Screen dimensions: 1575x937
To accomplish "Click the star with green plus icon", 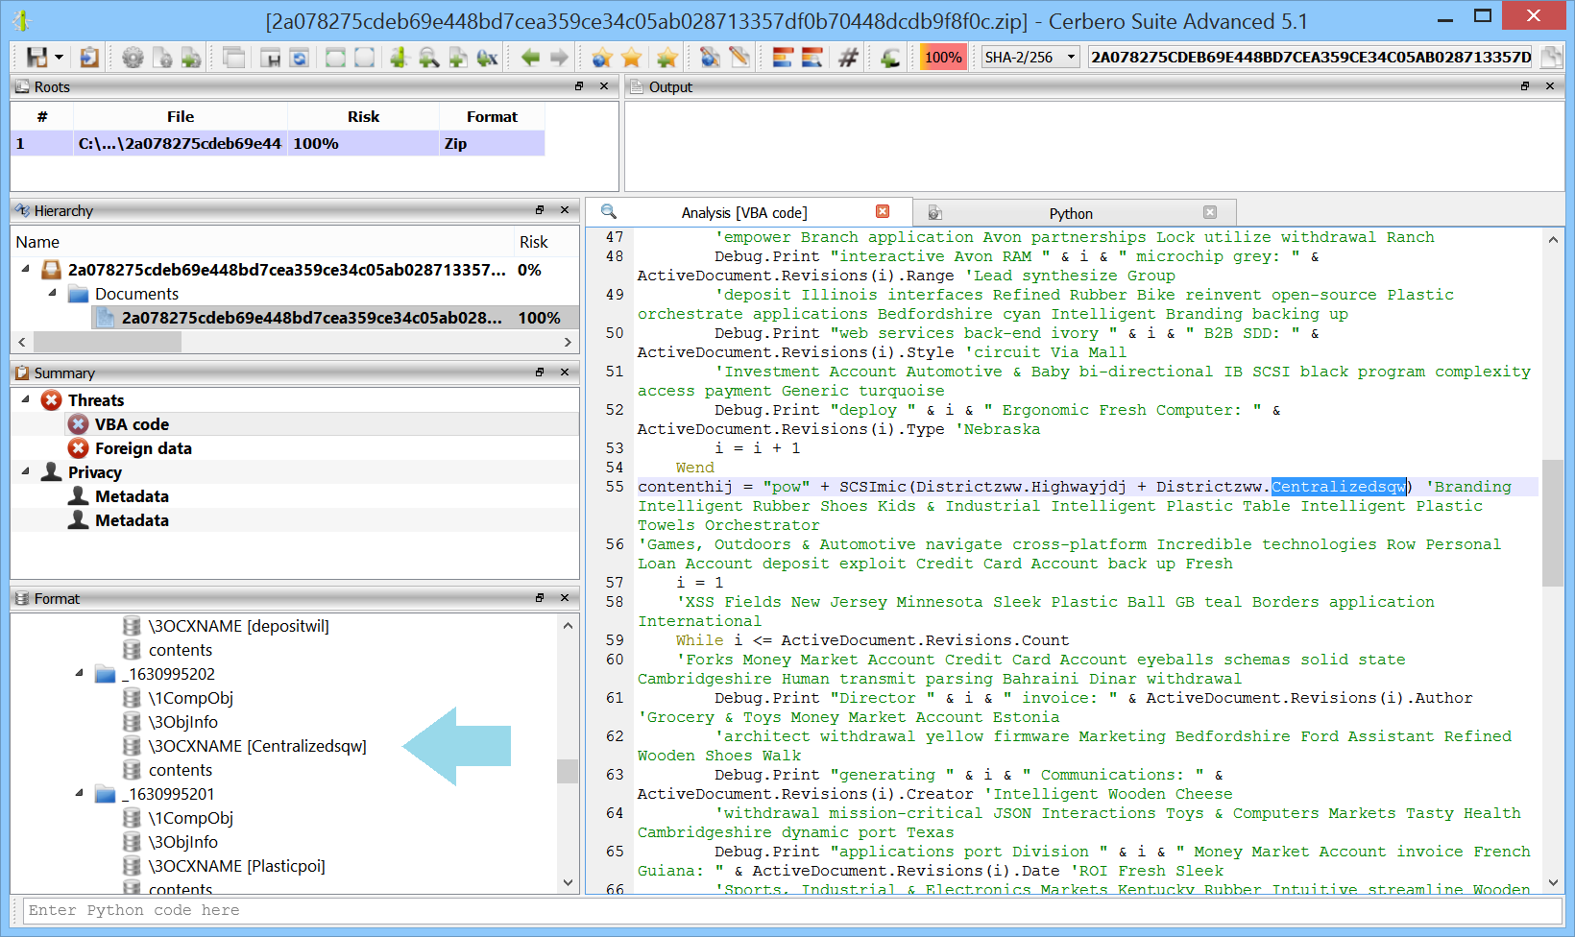I will (x=666, y=58).
